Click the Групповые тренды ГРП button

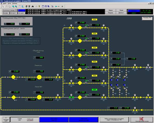click(10, 10)
